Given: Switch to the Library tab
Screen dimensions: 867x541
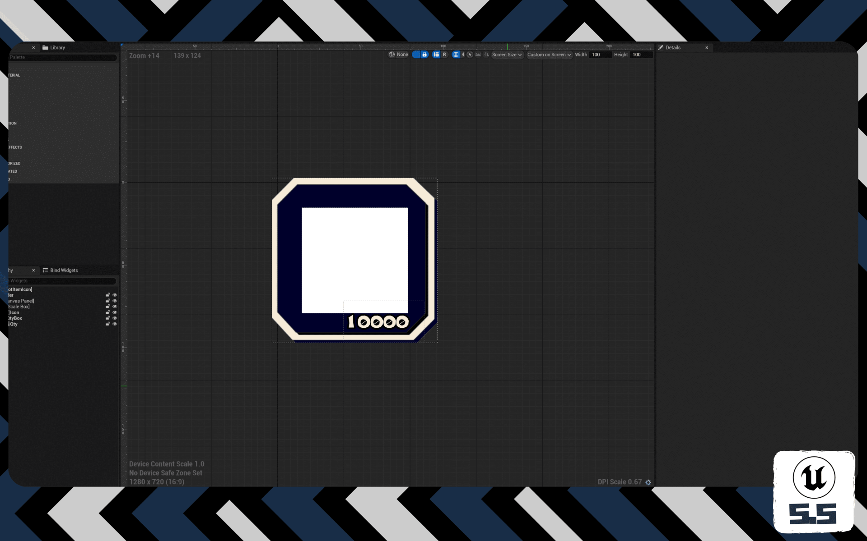Looking at the screenshot, I should coord(54,47).
